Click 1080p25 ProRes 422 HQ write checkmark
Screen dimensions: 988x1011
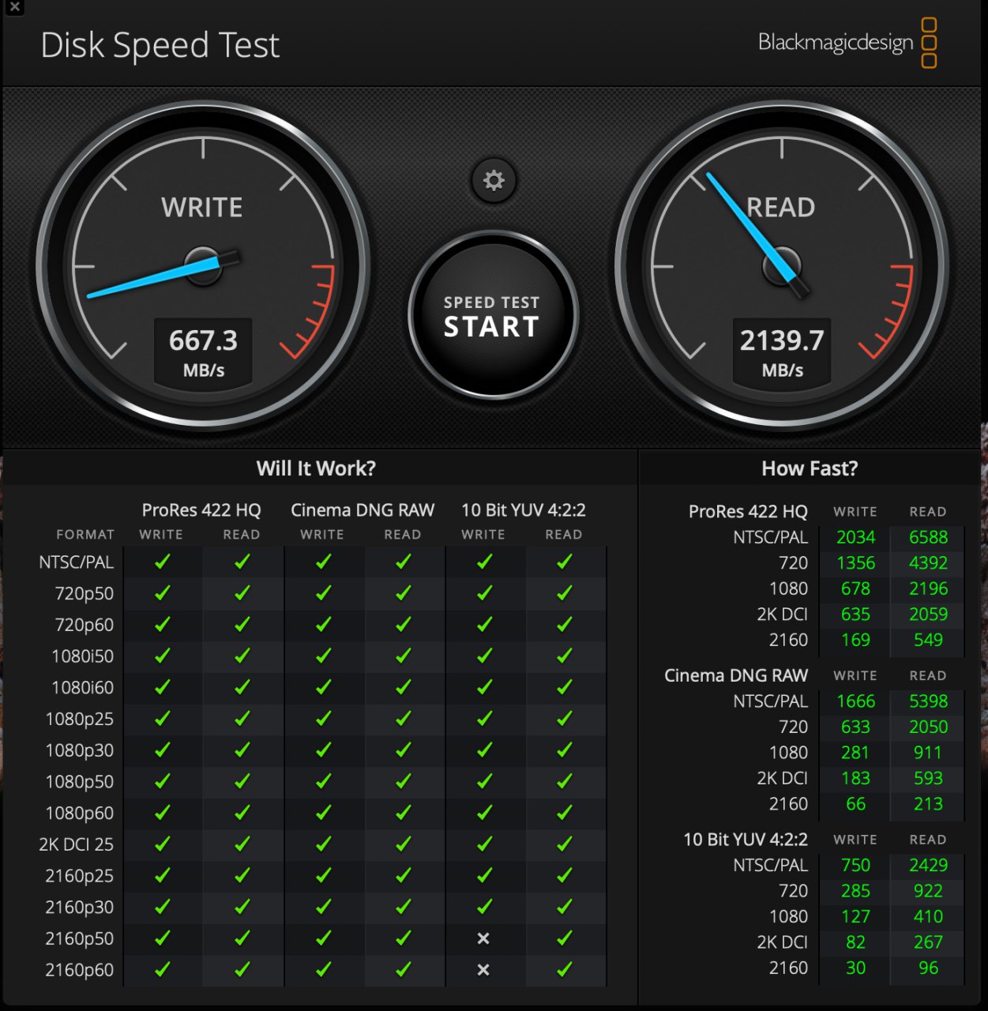[x=163, y=719]
